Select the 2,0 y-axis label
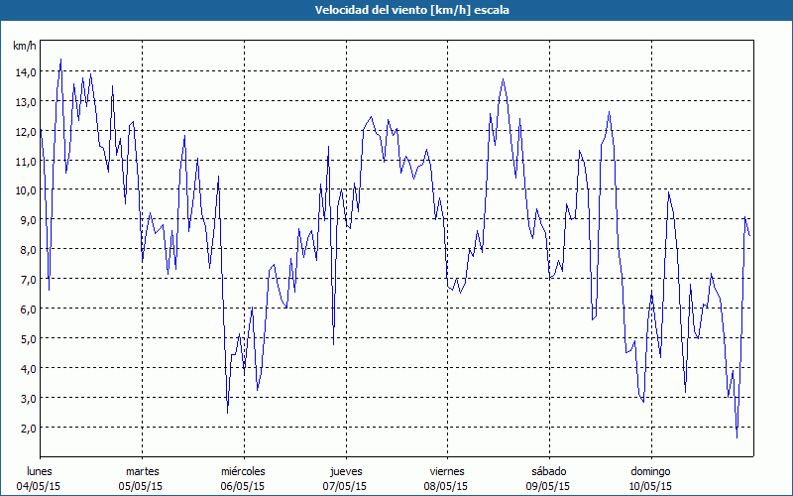 point(28,429)
